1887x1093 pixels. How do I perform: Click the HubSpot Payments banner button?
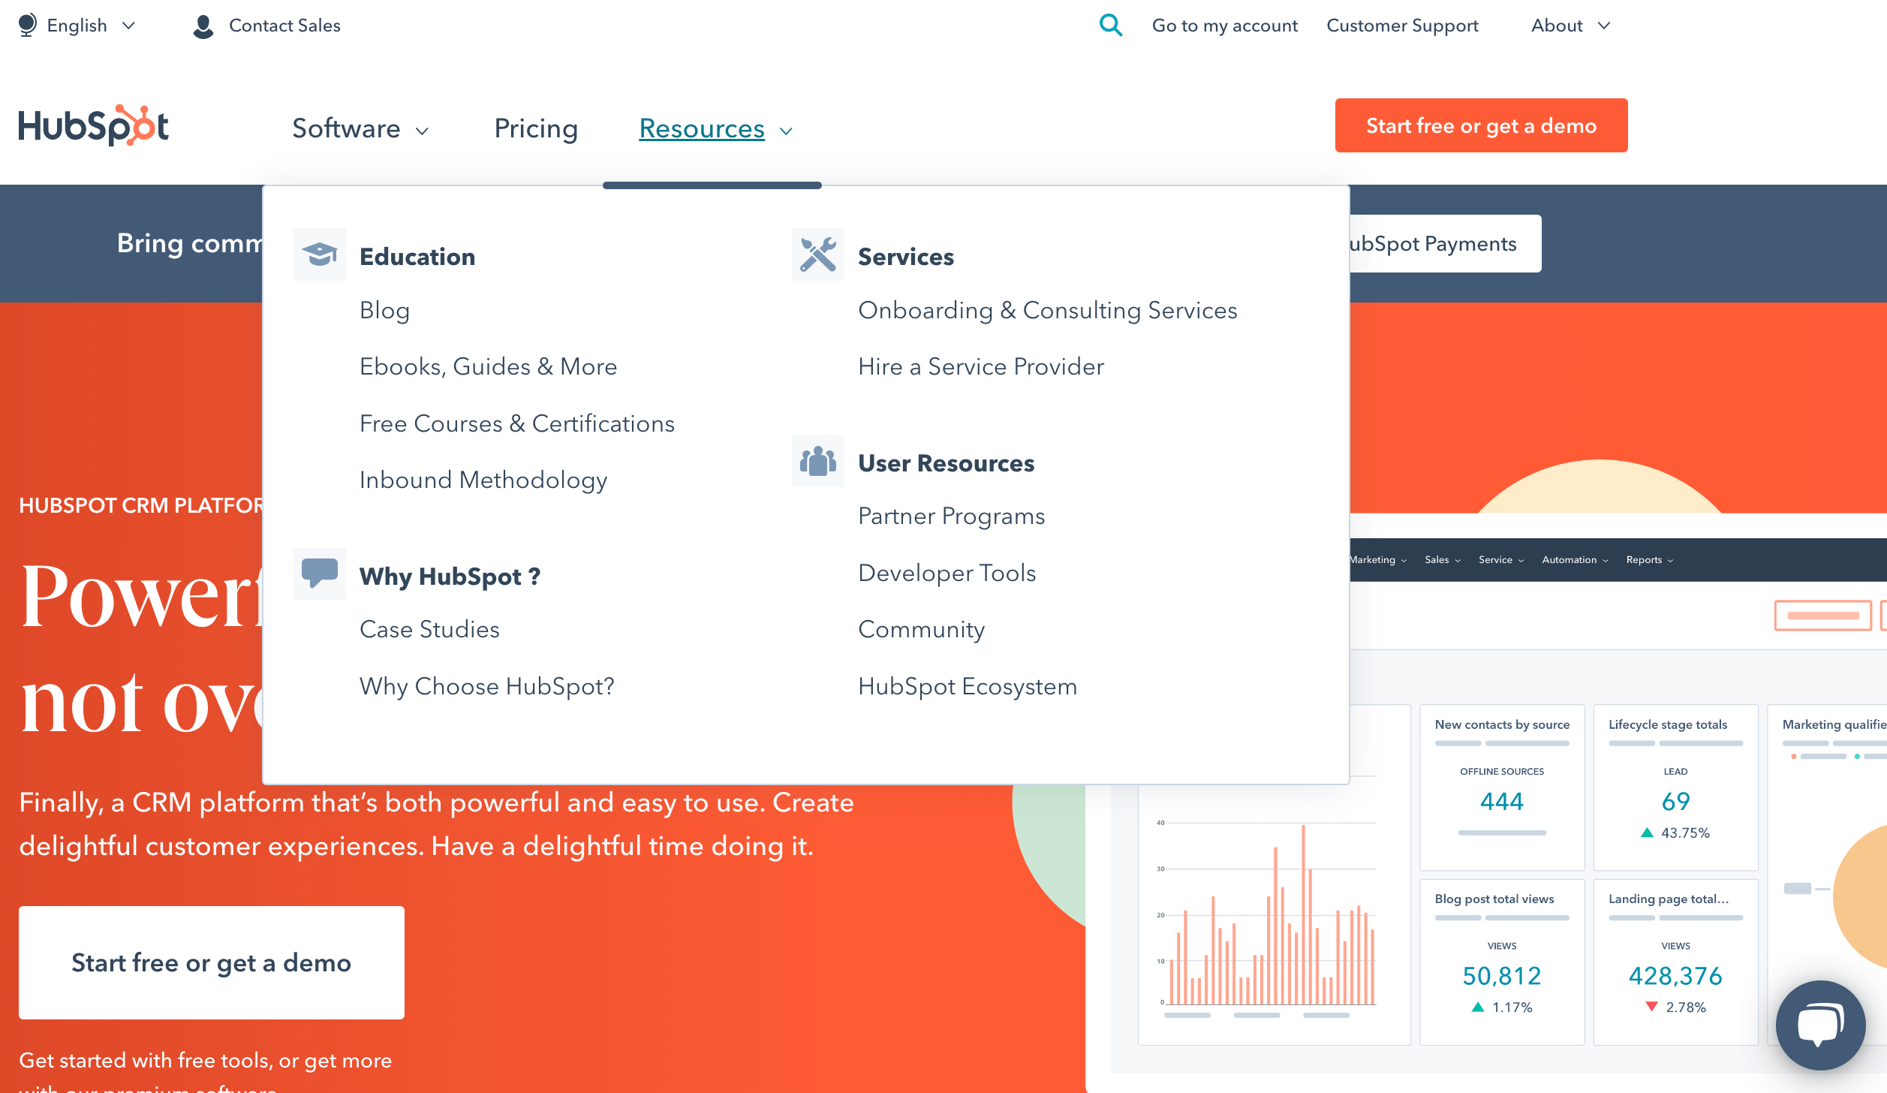click(x=1445, y=243)
